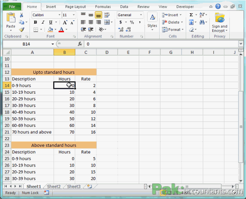Click the AutoSum sigma icon
The height and width of the screenshot is (199, 246).
[191, 15]
